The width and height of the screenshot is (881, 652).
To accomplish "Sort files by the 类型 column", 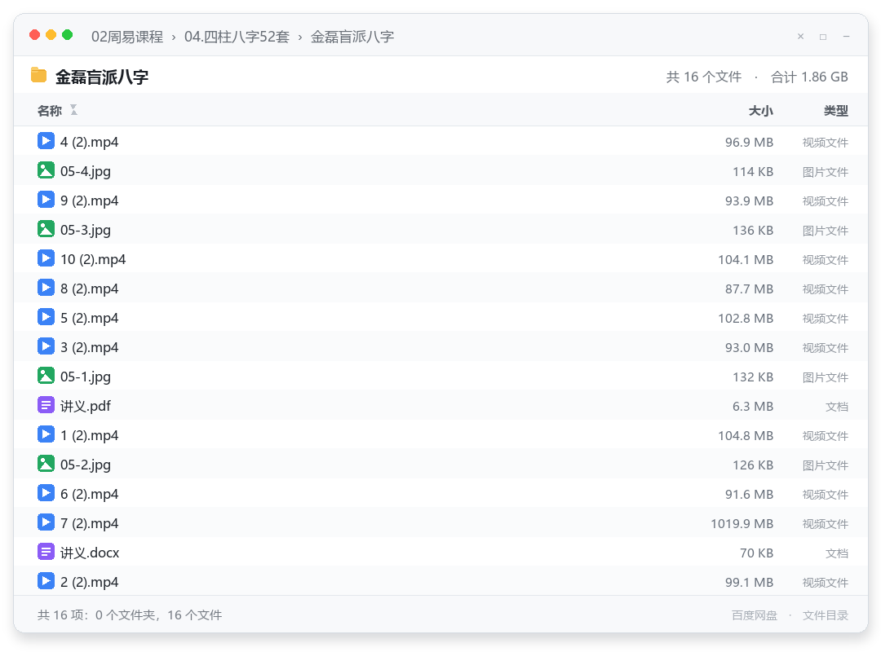I will (x=836, y=111).
